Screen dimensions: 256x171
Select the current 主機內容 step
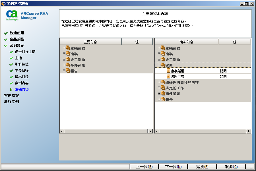tap(22, 89)
